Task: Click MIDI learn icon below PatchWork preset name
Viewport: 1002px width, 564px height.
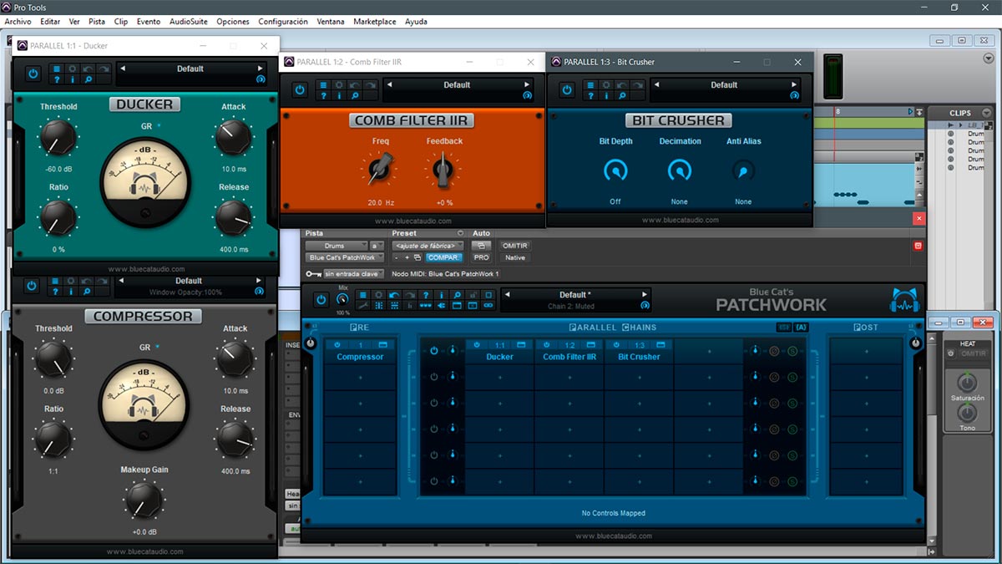Action: 645,306
